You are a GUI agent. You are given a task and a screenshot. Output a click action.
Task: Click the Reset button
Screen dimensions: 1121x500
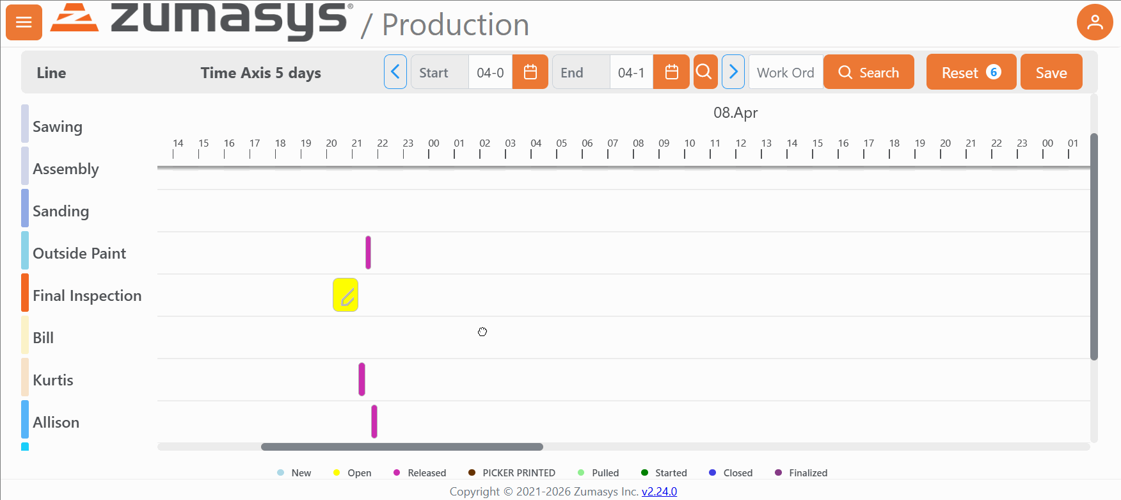point(970,72)
